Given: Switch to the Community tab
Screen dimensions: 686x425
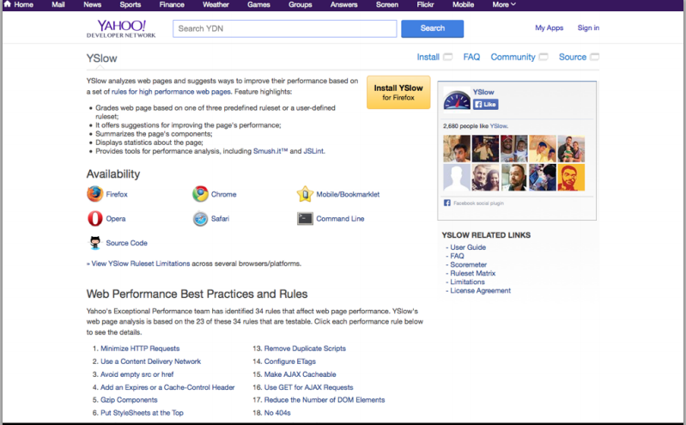Looking at the screenshot, I should click(x=513, y=57).
